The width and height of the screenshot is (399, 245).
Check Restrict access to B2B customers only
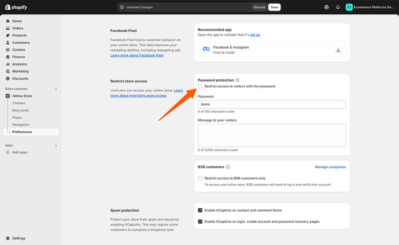click(200, 178)
